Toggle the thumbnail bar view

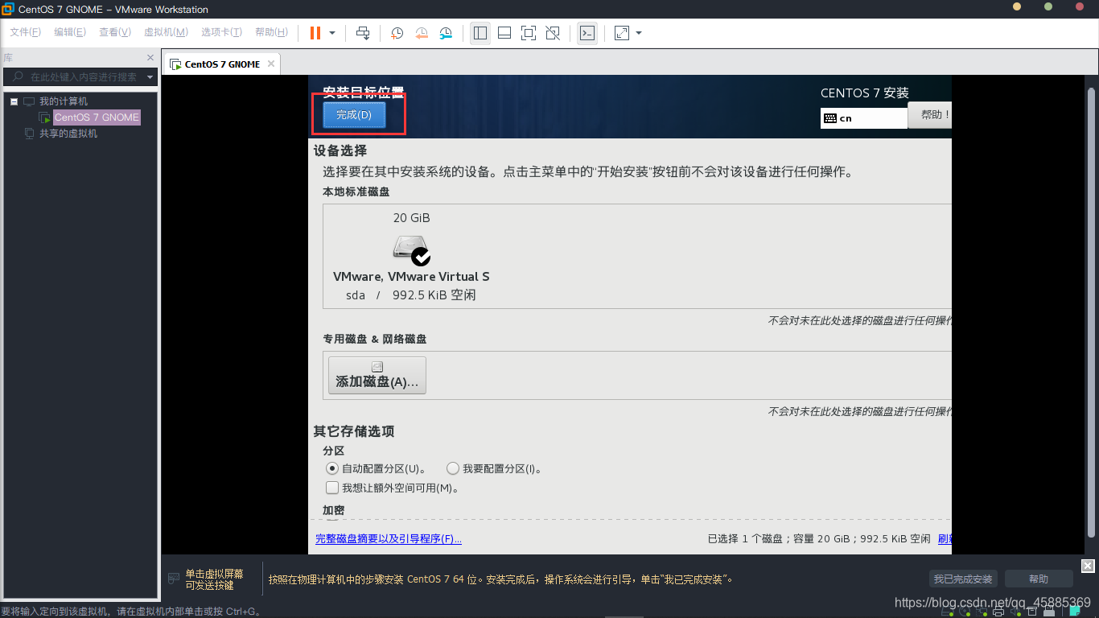coord(504,33)
